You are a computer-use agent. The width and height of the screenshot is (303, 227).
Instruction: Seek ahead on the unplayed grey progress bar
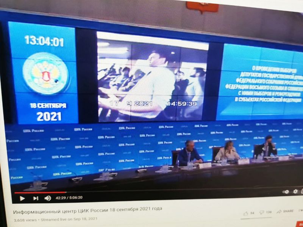(x=174, y=191)
